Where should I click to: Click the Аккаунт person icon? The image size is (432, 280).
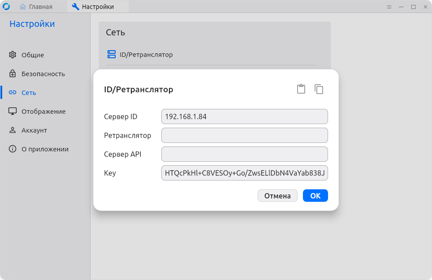point(13,130)
